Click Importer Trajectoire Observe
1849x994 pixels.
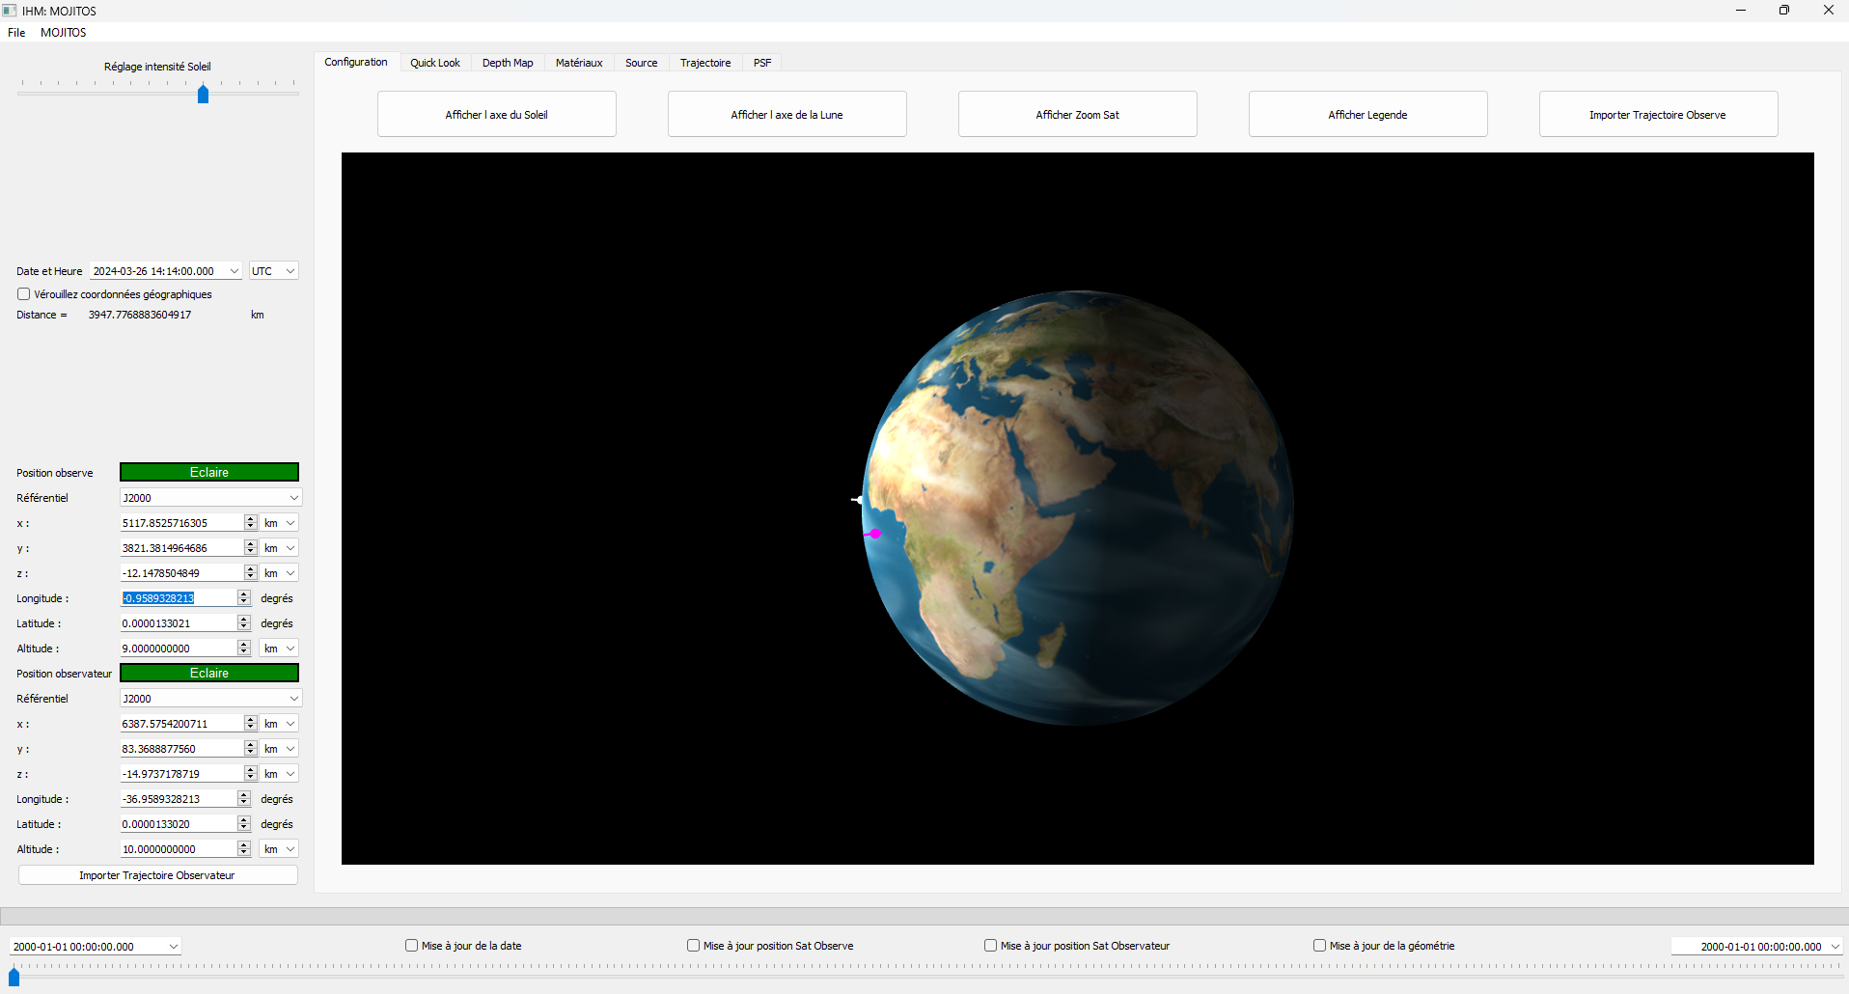(x=1657, y=115)
